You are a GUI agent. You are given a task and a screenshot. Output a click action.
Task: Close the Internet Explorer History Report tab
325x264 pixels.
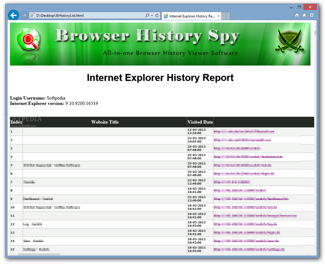click(x=218, y=16)
